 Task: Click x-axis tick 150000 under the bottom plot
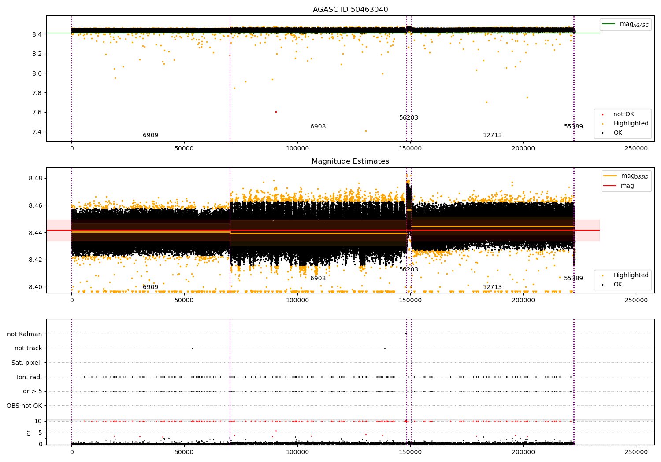(x=410, y=452)
